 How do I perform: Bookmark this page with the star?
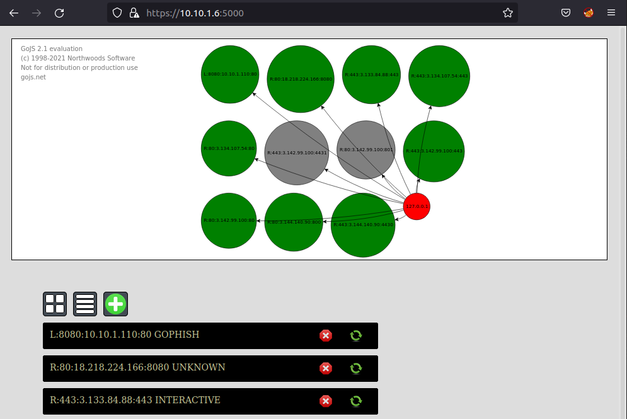tap(508, 13)
